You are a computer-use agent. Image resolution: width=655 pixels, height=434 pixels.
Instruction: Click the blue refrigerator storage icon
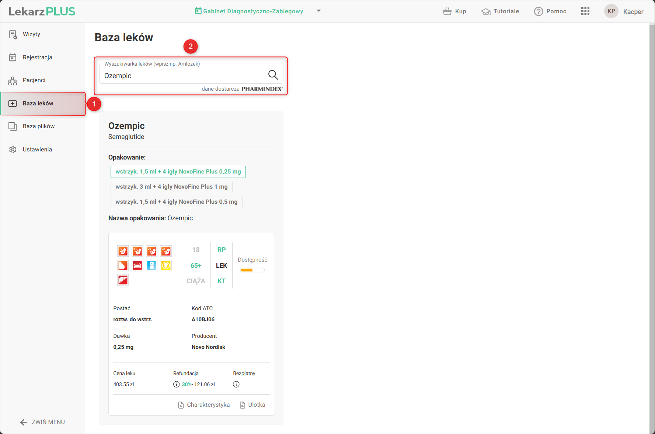152,266
